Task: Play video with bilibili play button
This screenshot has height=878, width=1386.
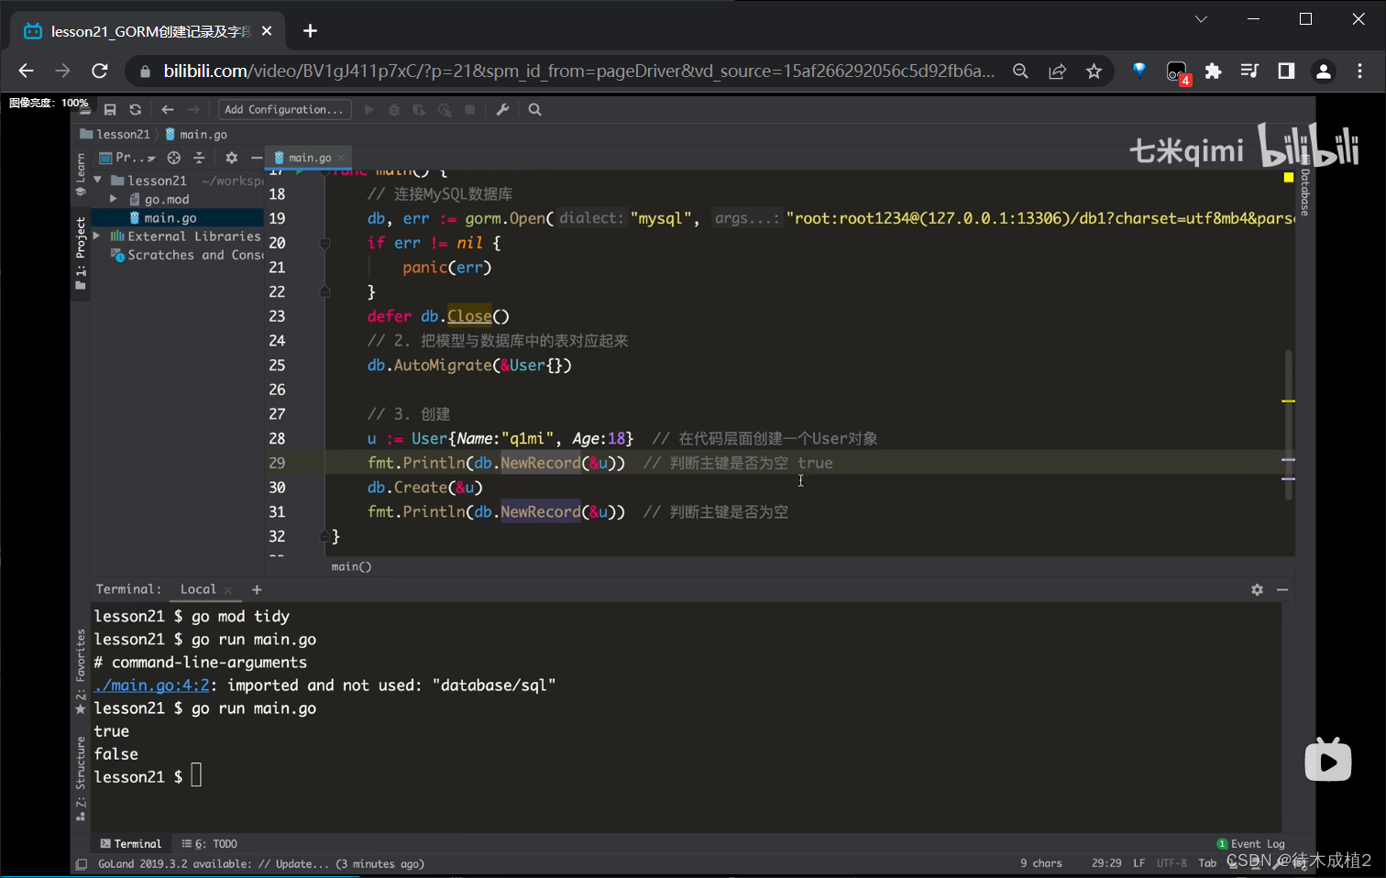Action: click(x=1328, y=761)
